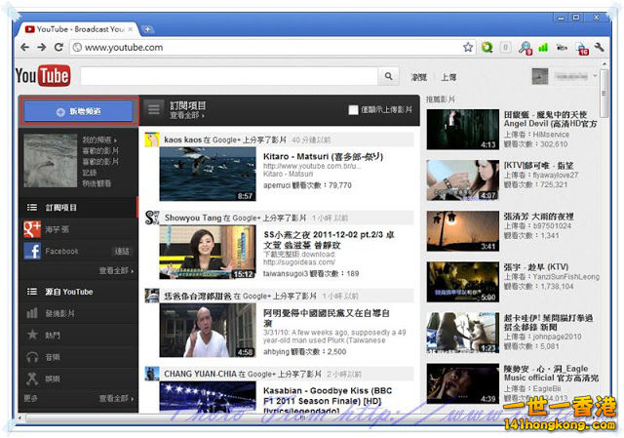Expand view all below Facebook row
624x438 pixels.
(116, 271)
